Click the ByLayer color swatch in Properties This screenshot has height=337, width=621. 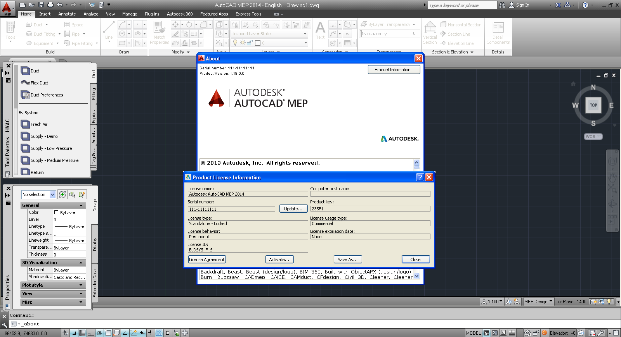(56, 212)
